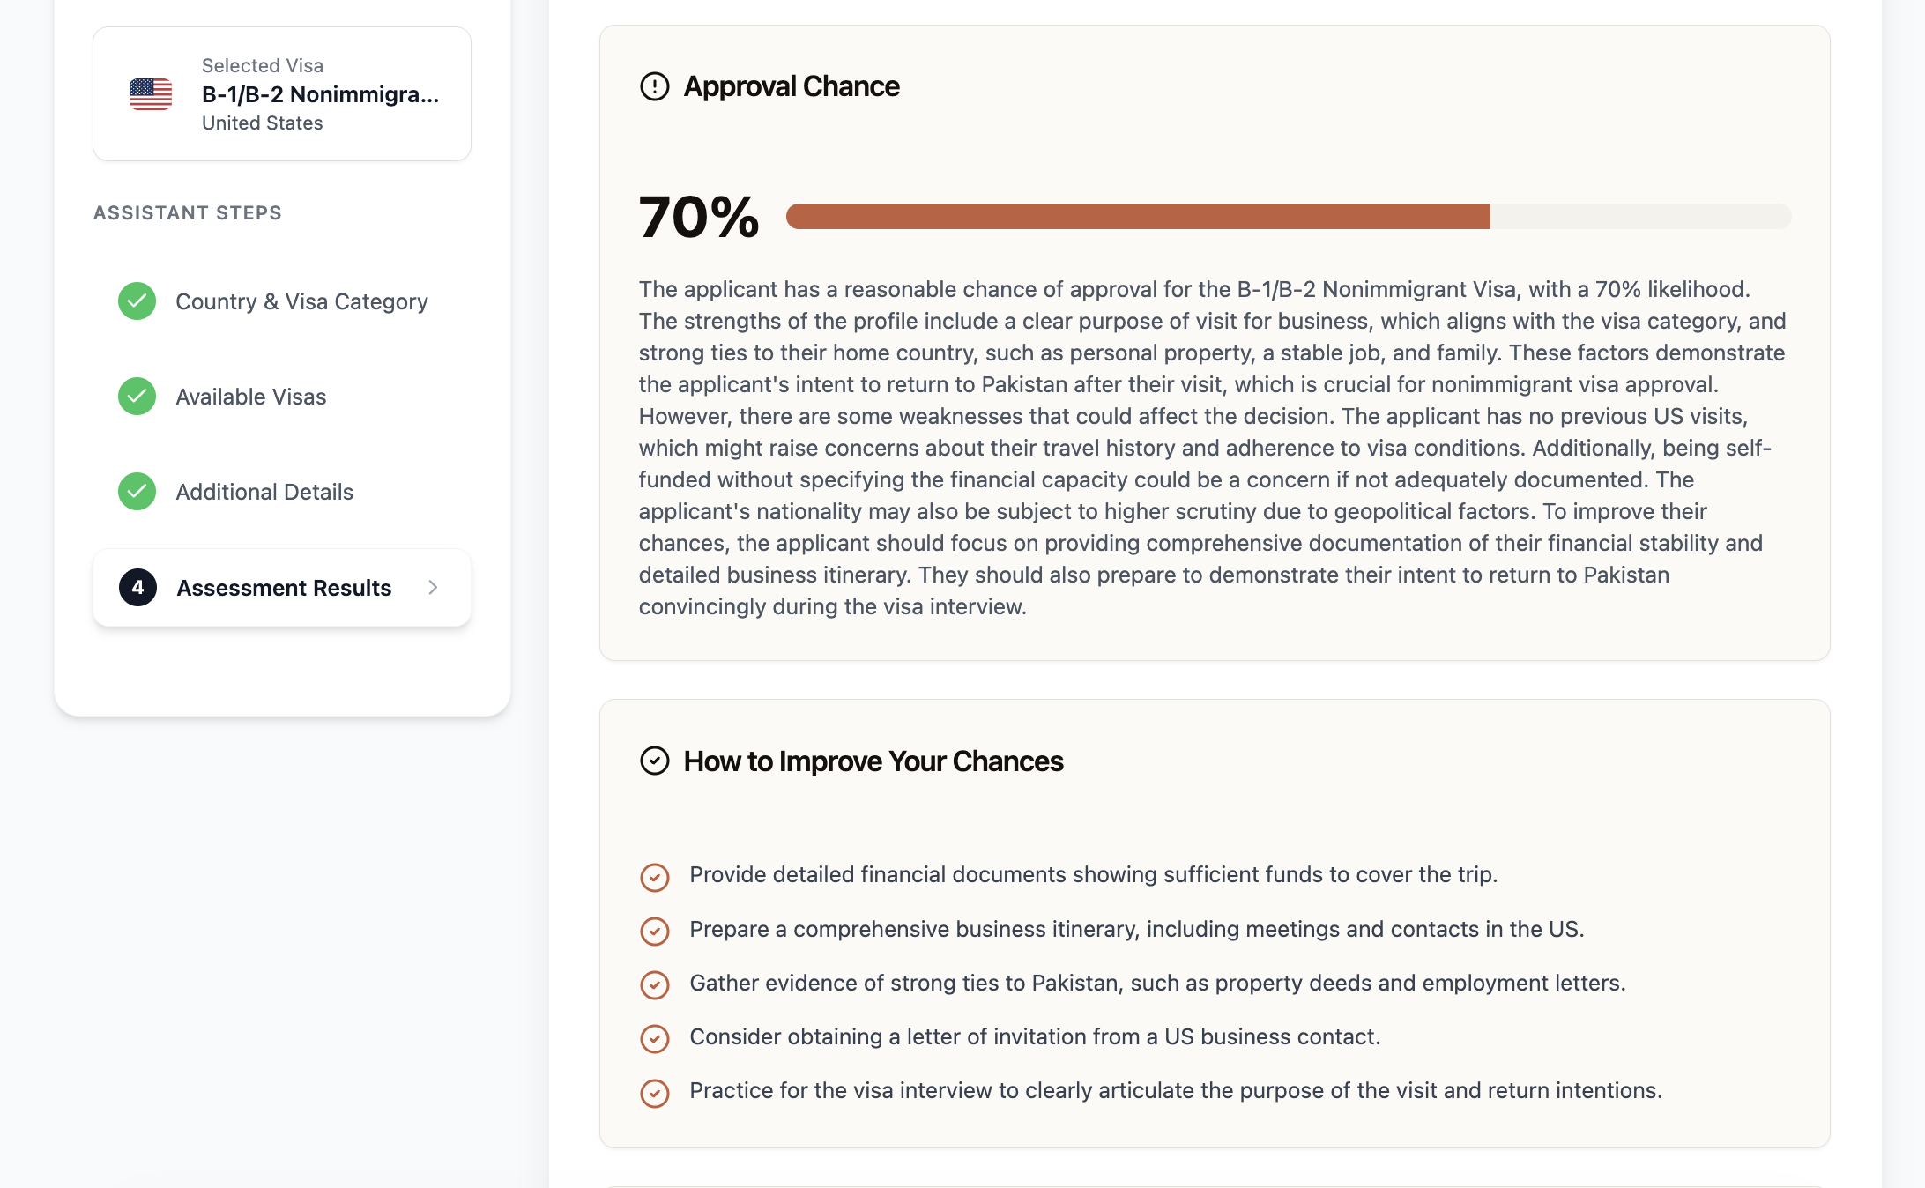Toggle the Additional Details completed checkmark
The width and height of the screenshot is (1925, 1188).
pyautogui.click(x=137, y=491)
